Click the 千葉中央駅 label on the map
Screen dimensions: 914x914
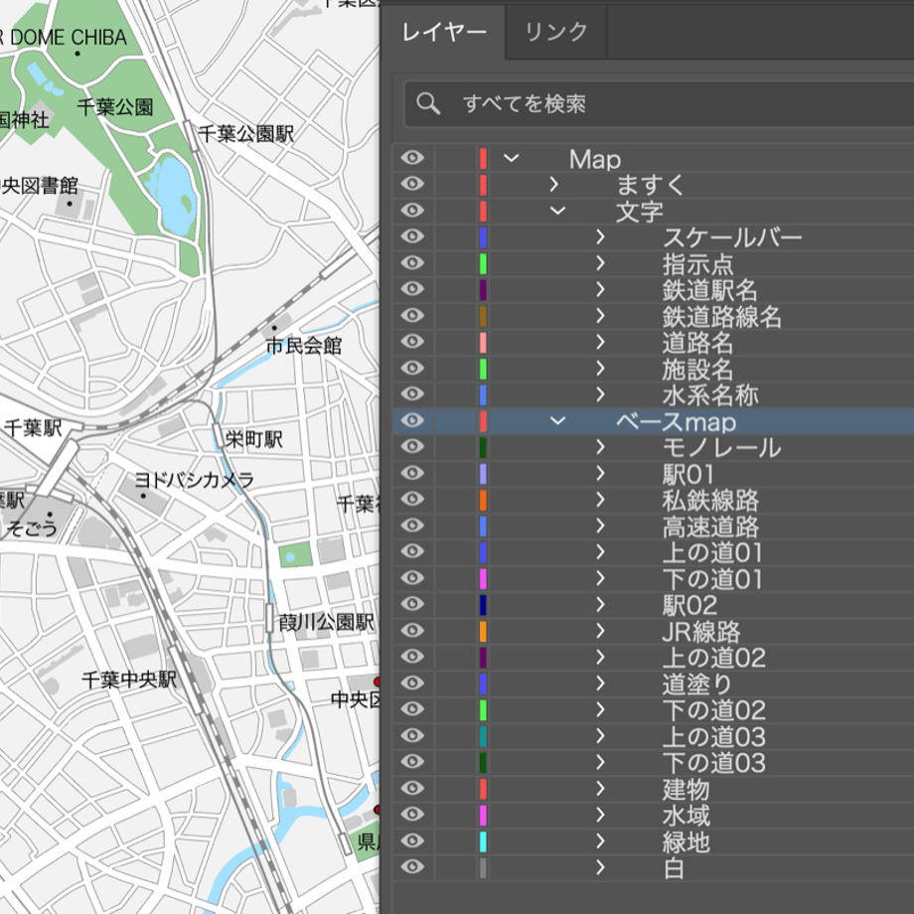tap(129, 680)
